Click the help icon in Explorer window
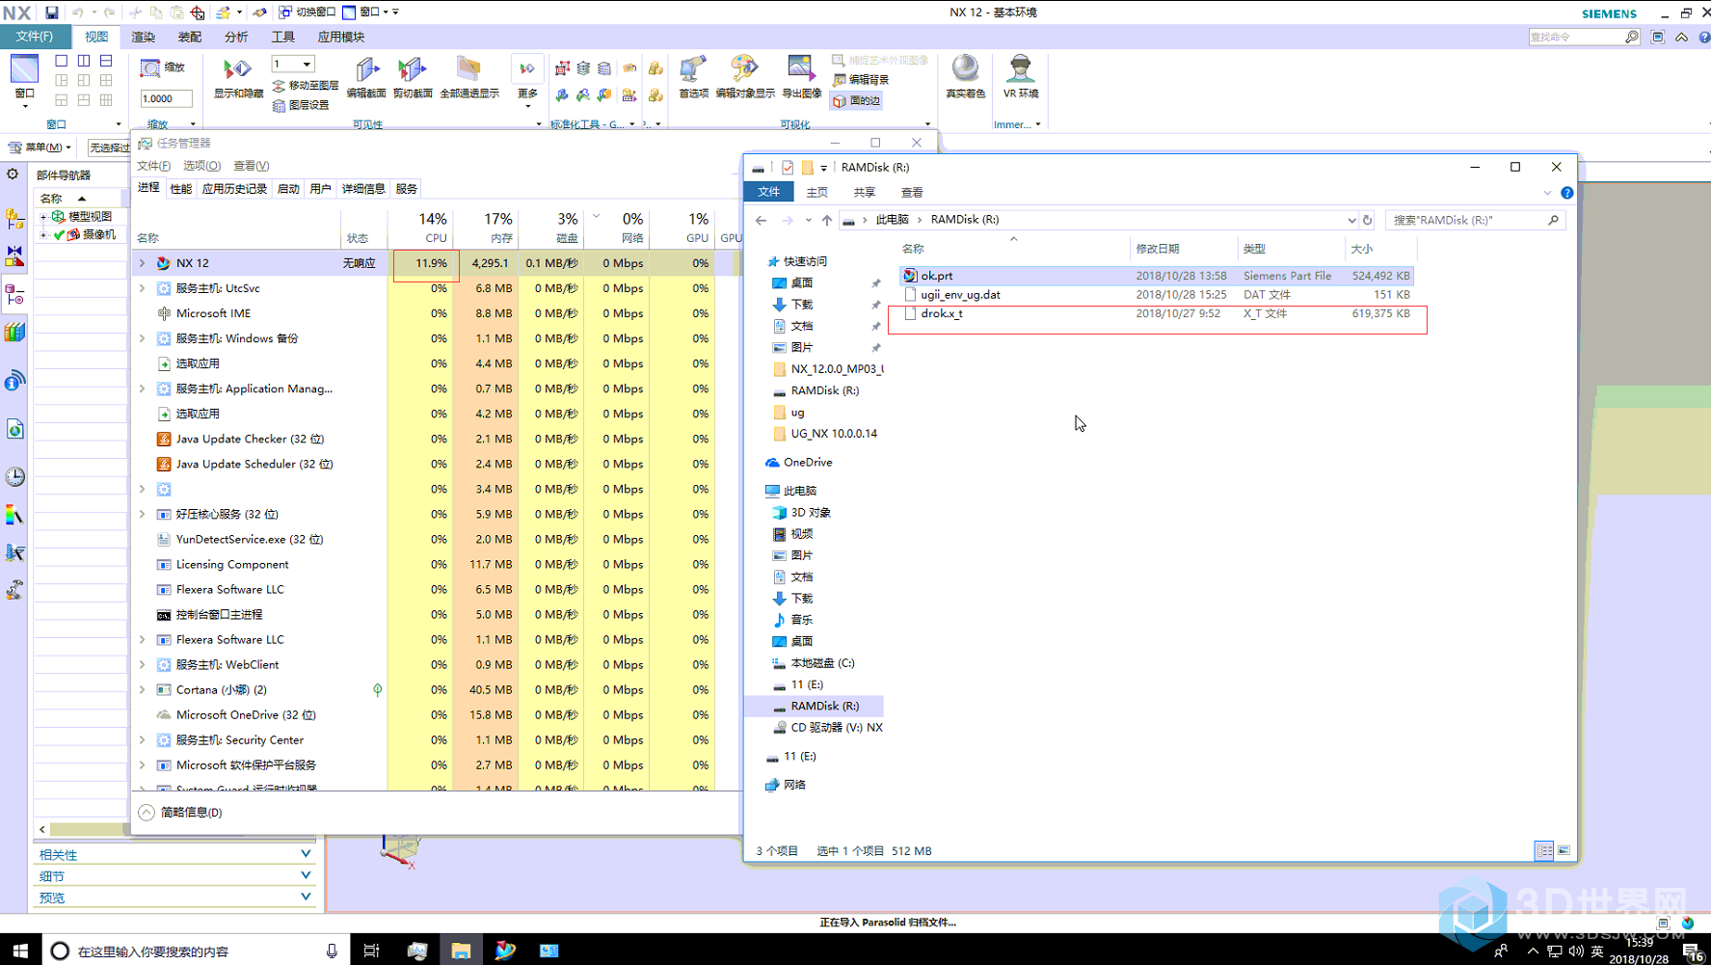This screenshot has width=1711, height=965. [x=1567, y=193]
